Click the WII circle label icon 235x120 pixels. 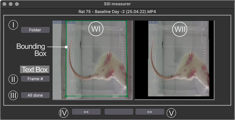[x=180, y=29]
